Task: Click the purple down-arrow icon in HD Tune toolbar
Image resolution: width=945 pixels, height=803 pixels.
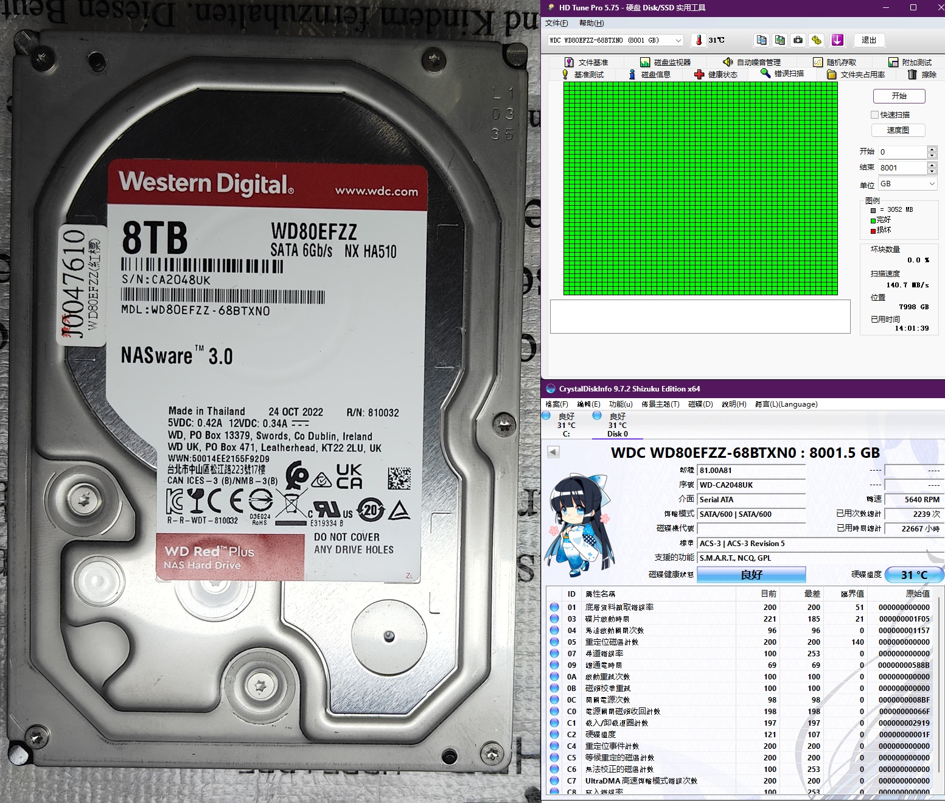Action: tap(837, 40)
